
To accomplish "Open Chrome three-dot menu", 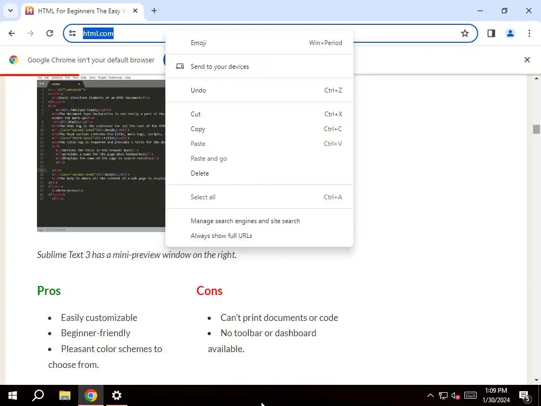I will pos(529,33).
